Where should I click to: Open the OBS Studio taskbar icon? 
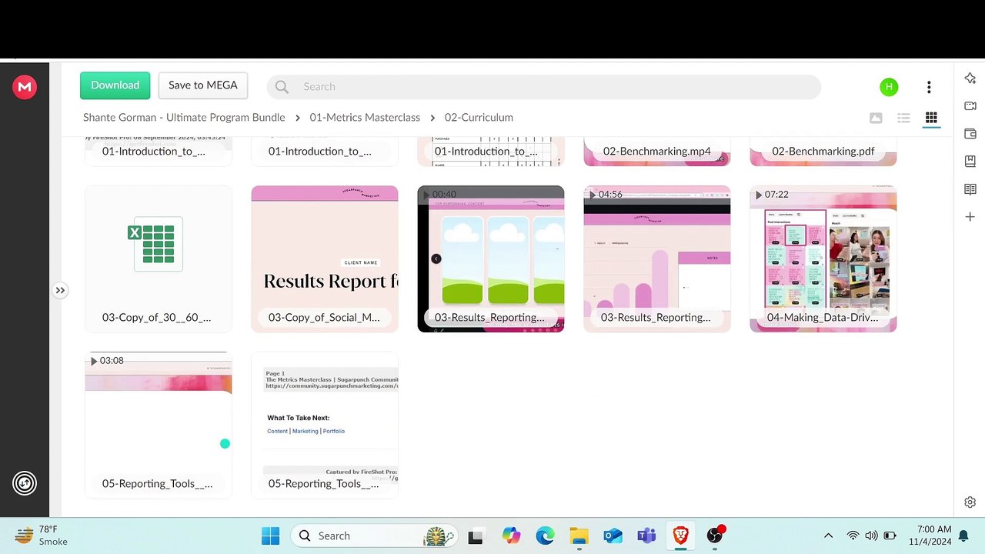tap(715, 536)
